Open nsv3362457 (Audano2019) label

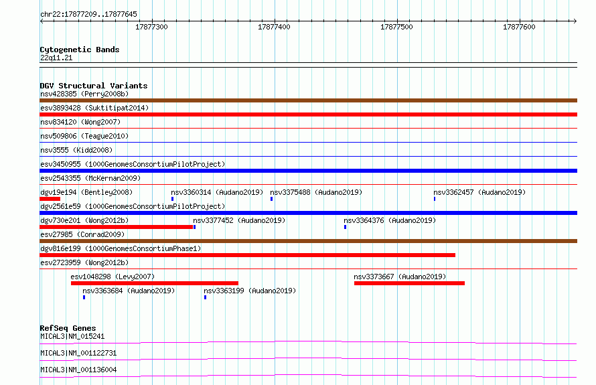[479, 192]
